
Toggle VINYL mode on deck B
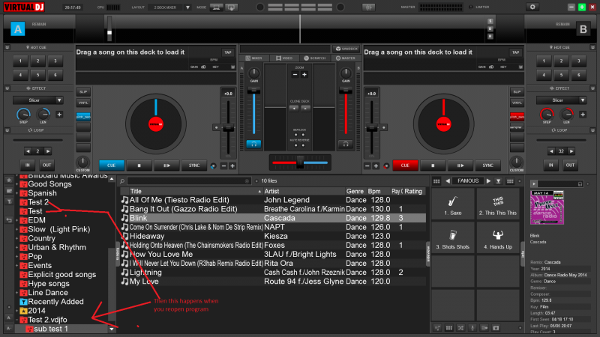[x=517, y=103]
